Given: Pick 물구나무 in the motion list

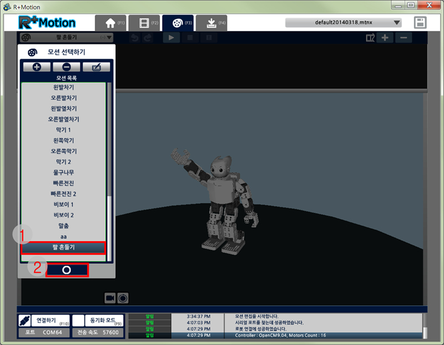Looking at the screenshot, I should tap(64, 173).
